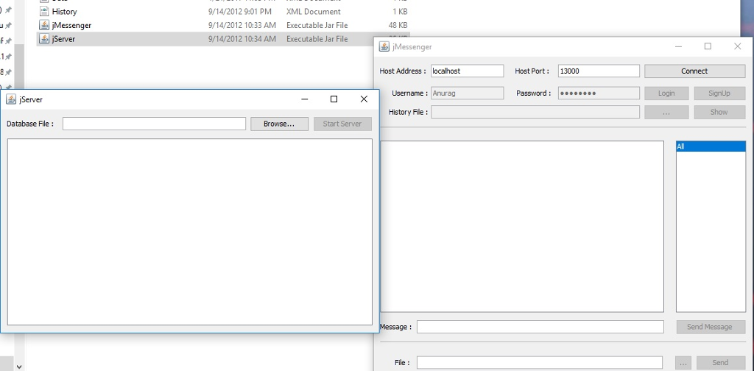
Task: Minimize the jServer window
Action: [x=304, y=99]
